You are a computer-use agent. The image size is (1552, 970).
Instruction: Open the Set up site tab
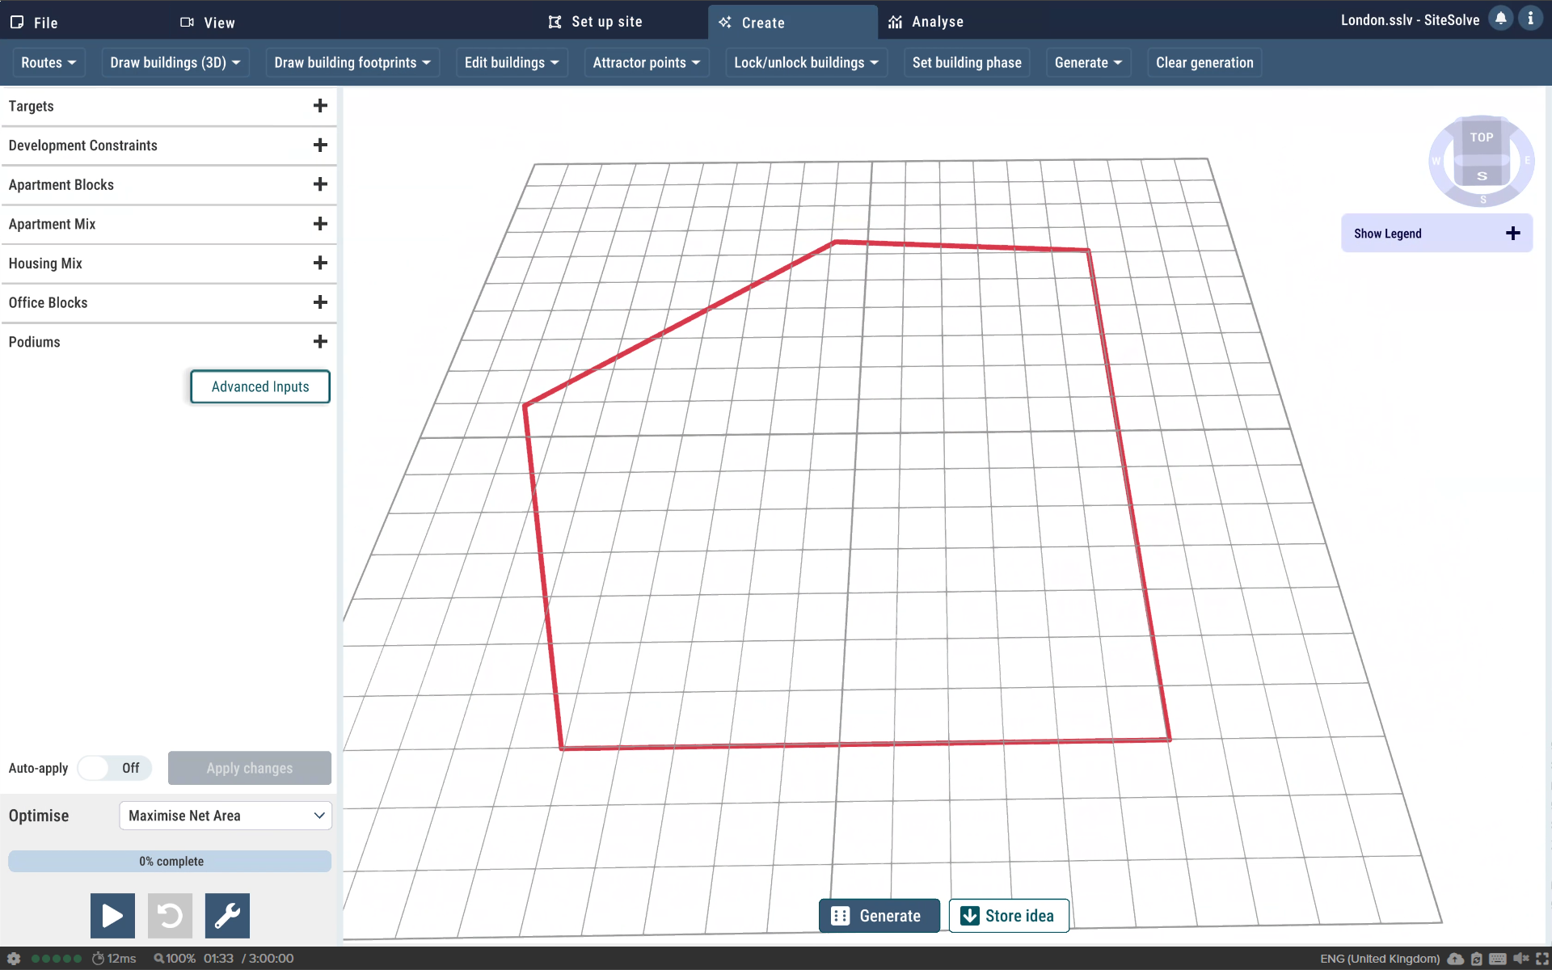coord(596,22)
